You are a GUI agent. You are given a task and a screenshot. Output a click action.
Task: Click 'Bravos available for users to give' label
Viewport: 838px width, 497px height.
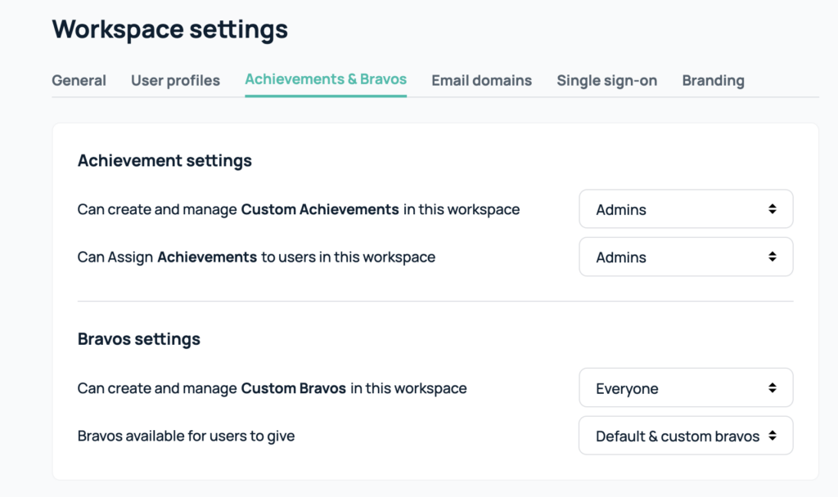pyautogui.click(x=186, y=437)
